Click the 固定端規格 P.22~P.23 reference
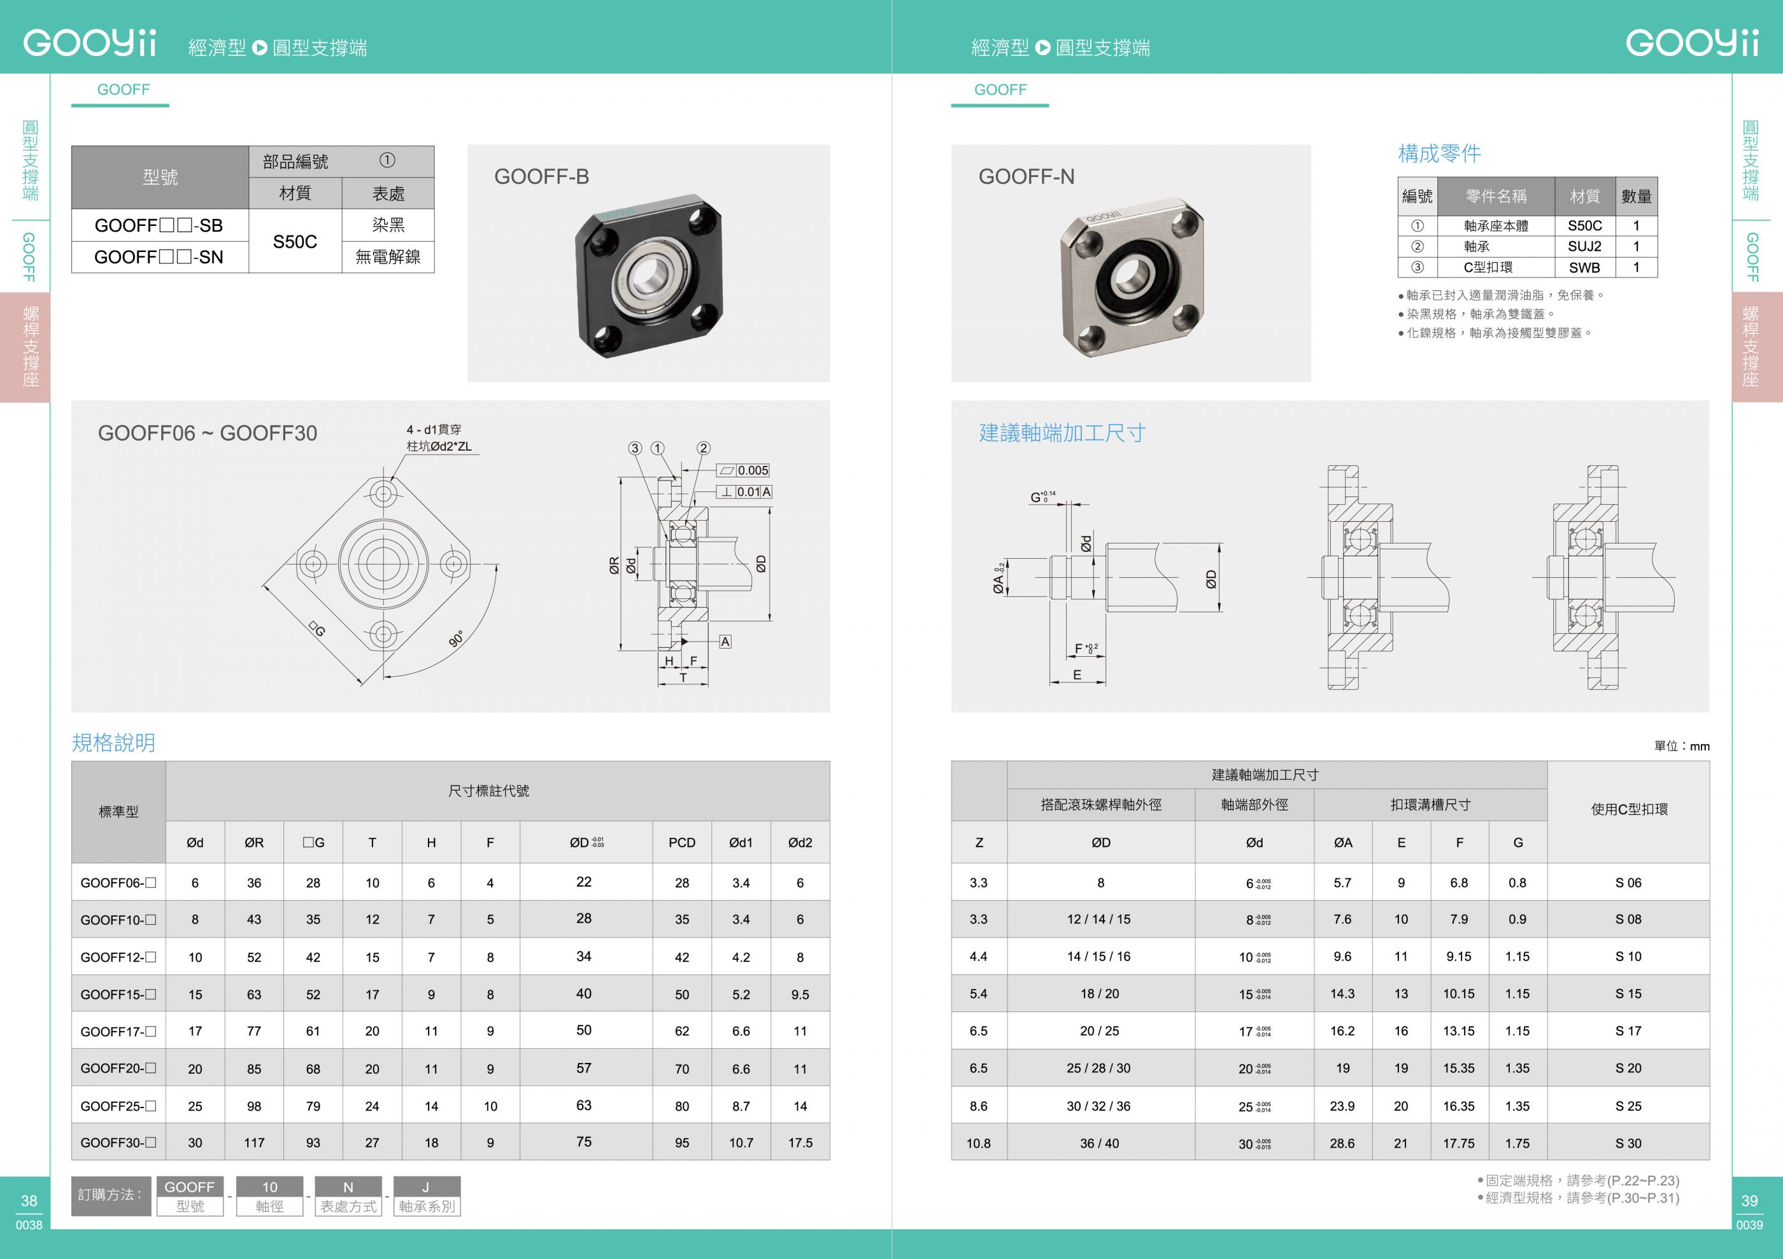Screen dimensions: 1783x1259 click(1578, 1181)
